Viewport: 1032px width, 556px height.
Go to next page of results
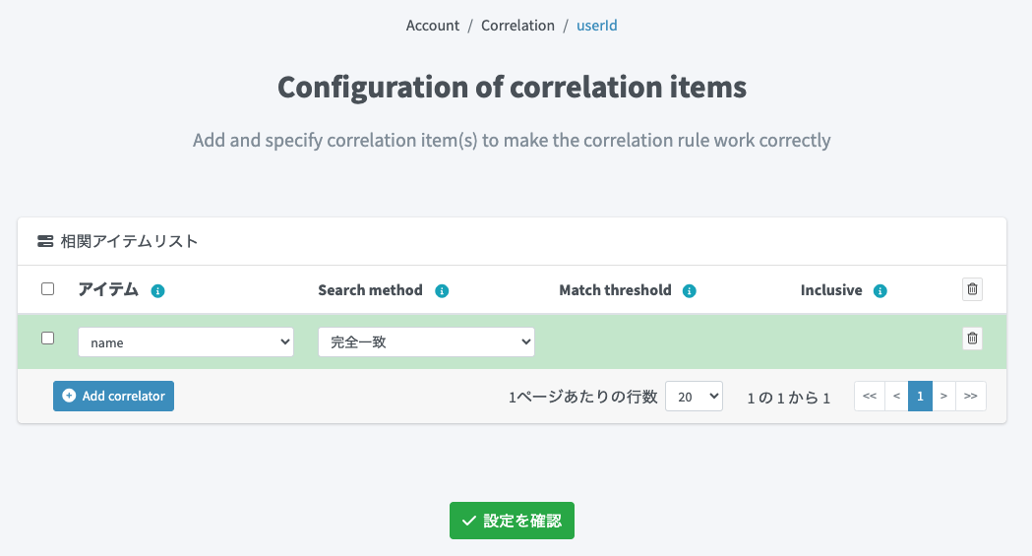(943, 396)
